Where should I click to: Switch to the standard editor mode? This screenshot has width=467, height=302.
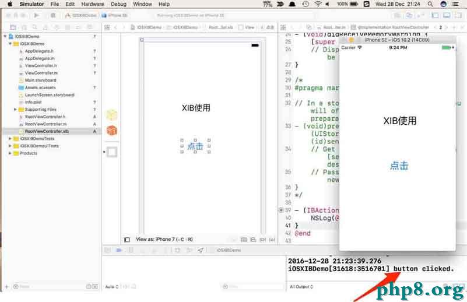[397, 15]
